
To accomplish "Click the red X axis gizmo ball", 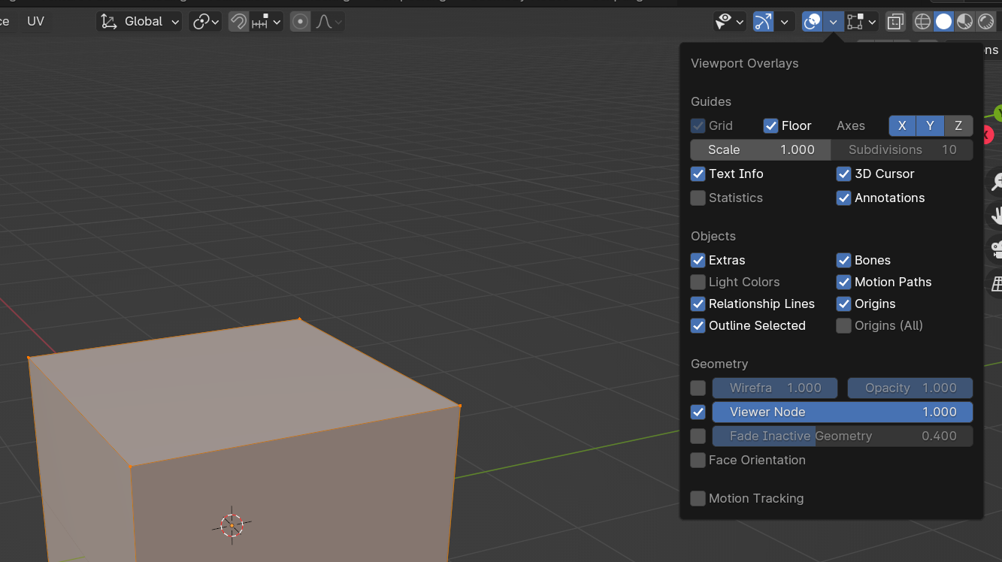I will [988, 135].
